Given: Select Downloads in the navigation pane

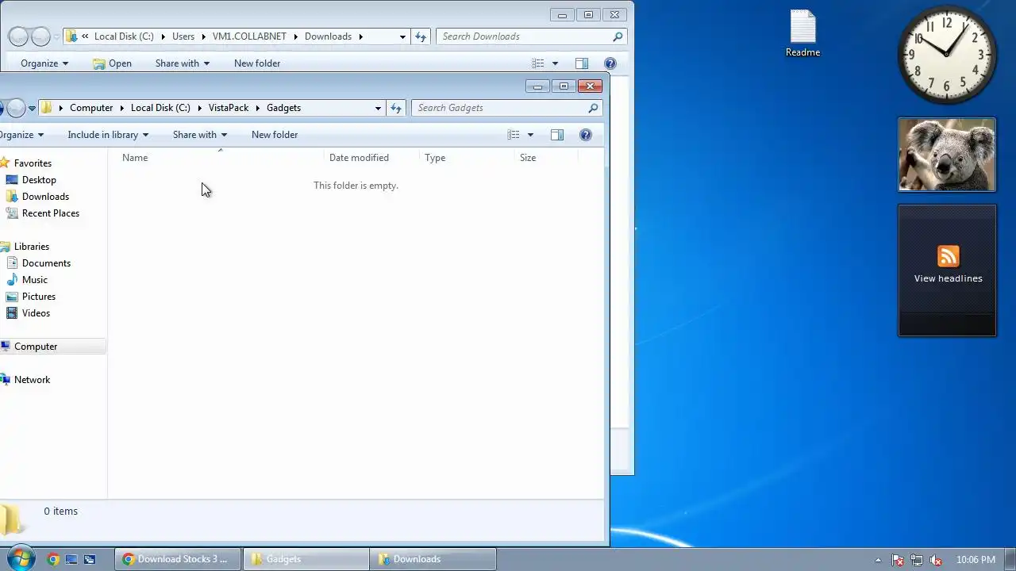Looking at the screenshot, I should [x=45, y=197].
